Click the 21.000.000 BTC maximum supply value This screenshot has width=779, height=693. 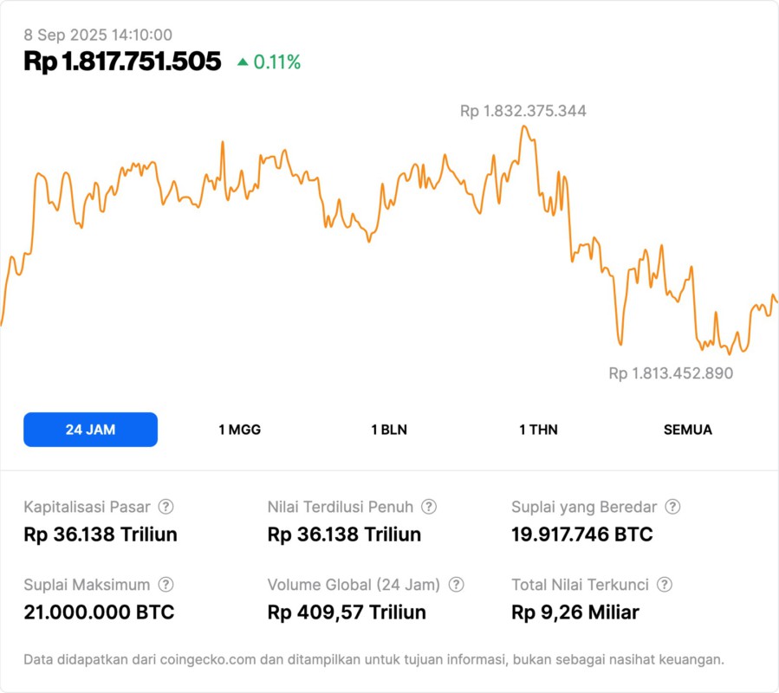(x=99, y=612)
